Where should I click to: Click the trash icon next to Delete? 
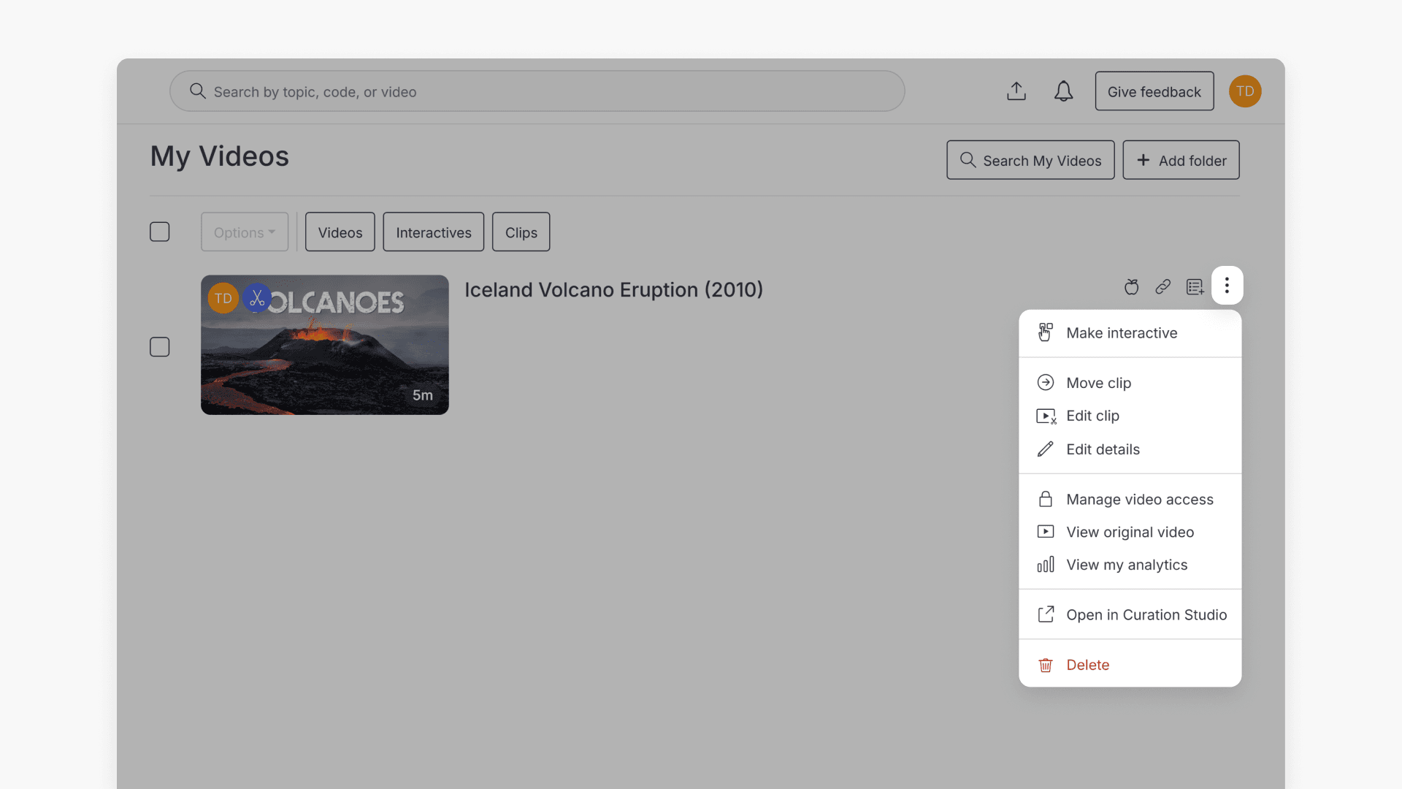pyautogui.click(x=1046, y=665)
